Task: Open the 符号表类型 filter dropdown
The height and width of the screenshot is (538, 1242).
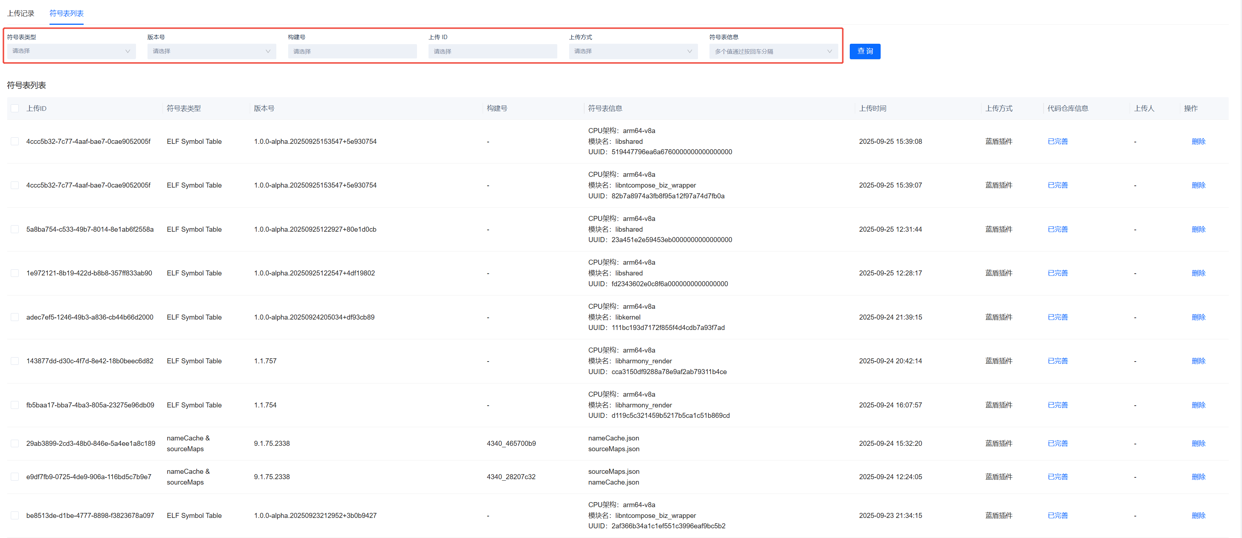Action: pos(71,51)
